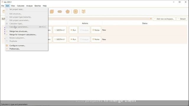Open Notes for first project row

point(96,30)
